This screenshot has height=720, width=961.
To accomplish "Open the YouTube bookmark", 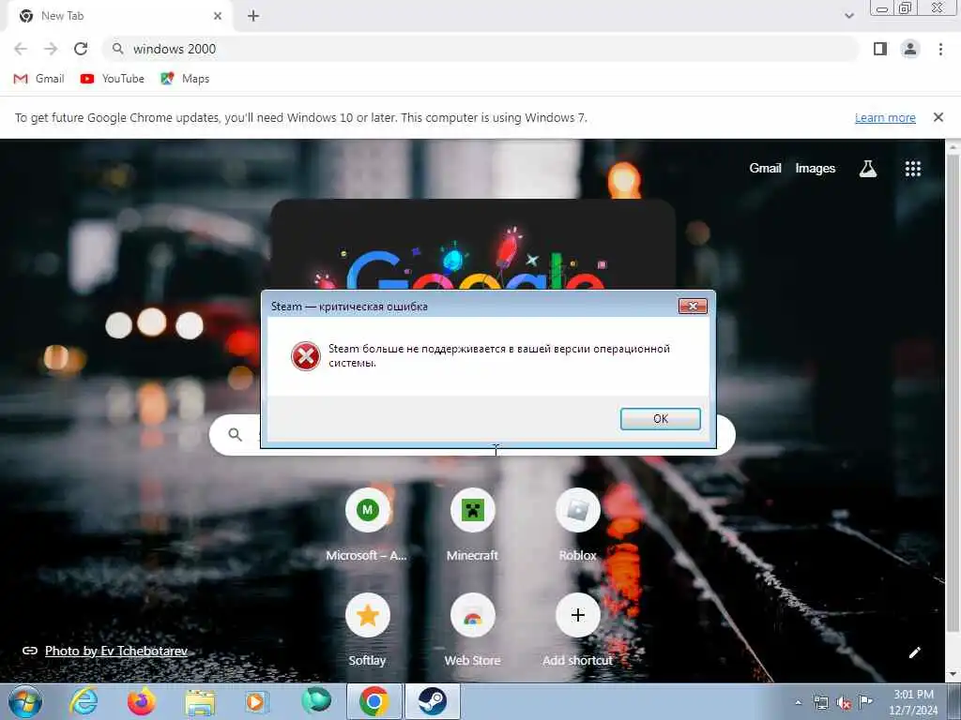I will [x=113, y=79].
